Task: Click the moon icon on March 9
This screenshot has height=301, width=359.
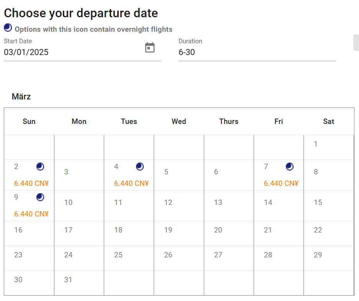Action: [40, 197]
